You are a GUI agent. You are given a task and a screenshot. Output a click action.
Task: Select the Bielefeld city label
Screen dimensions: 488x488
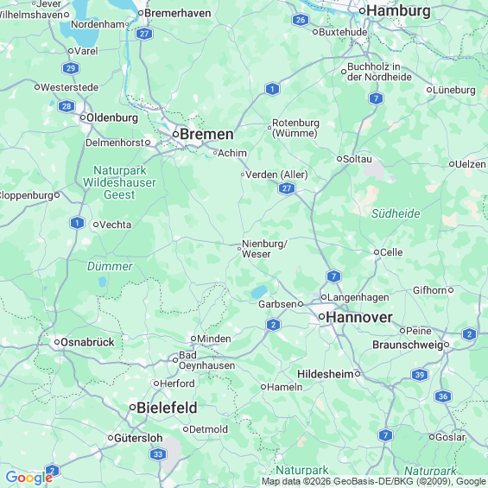(x=167, y=408)
